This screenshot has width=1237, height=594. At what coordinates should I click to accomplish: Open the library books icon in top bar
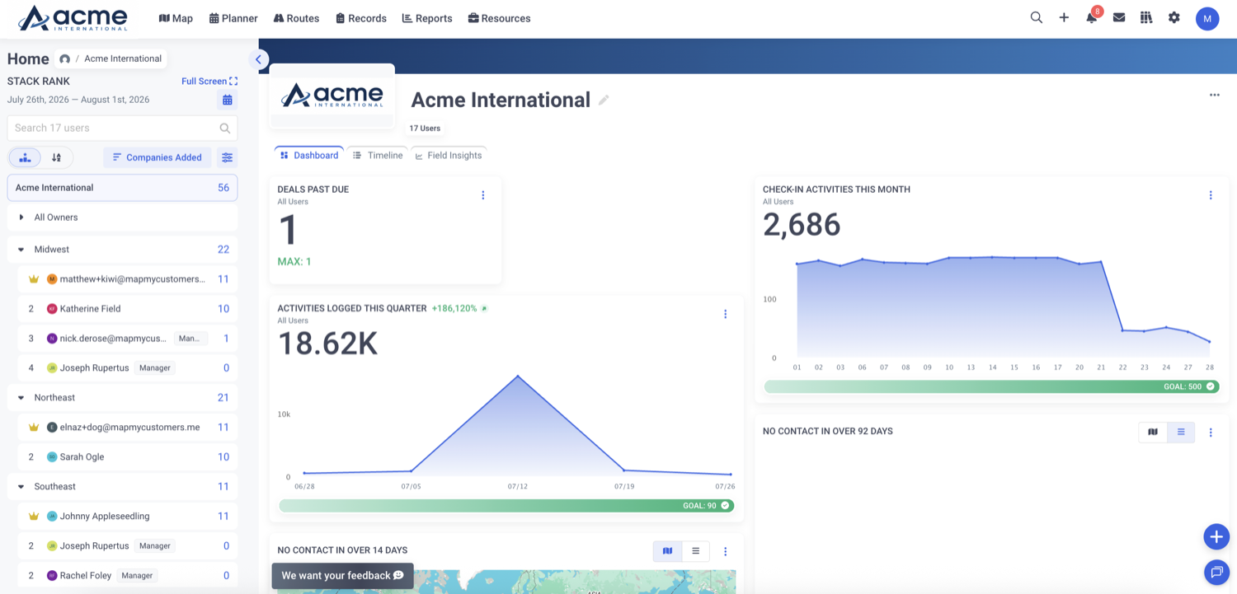click(x=1146, y=17)
